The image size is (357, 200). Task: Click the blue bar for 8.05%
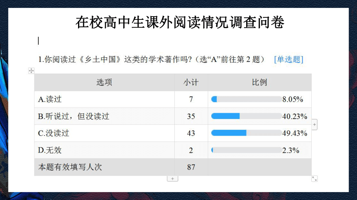click(214, 99)
